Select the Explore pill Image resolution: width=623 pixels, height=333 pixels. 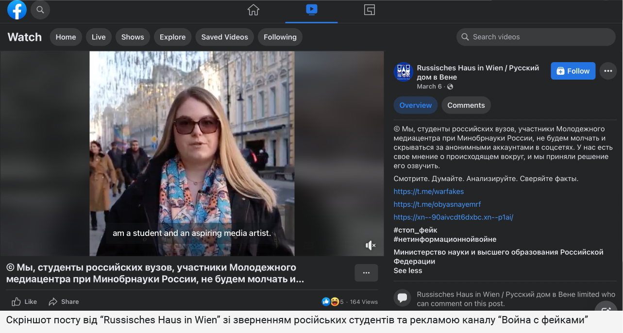[x=172, y=37]
